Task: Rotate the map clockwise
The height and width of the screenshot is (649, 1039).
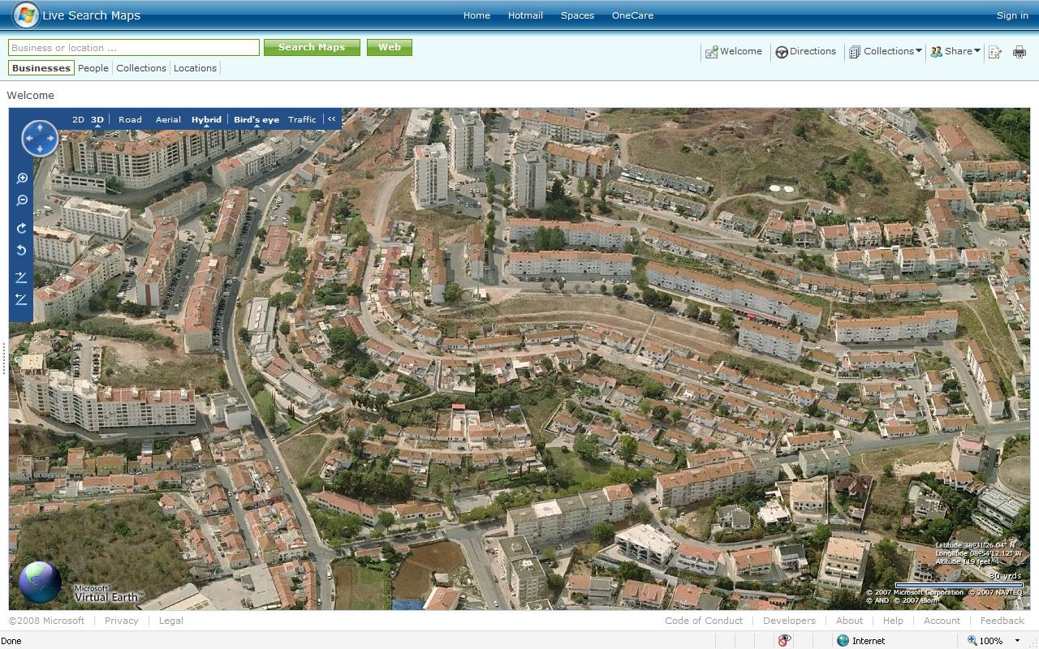Action: pyautogui.click(x=22, y=229)
